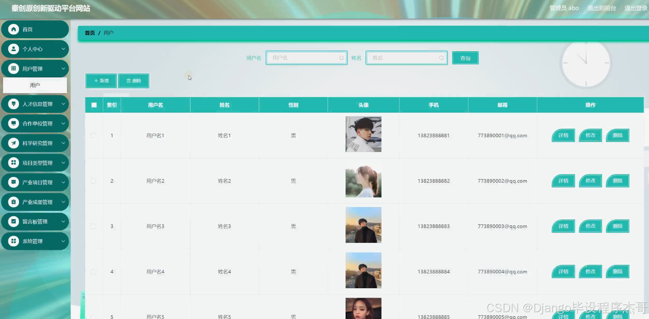649x319 pixels.
Task: Click 详情 button for 用户名2
Action: click(563, 181)
